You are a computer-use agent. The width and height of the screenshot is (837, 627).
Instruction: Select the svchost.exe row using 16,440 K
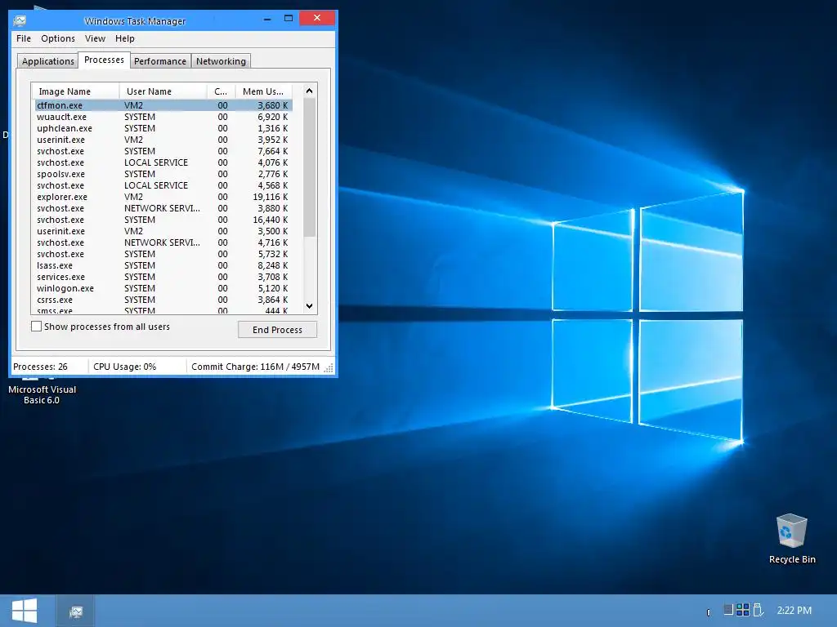[163, 220]
